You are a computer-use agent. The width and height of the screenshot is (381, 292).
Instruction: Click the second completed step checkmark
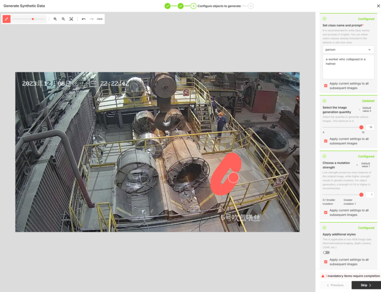180,6
